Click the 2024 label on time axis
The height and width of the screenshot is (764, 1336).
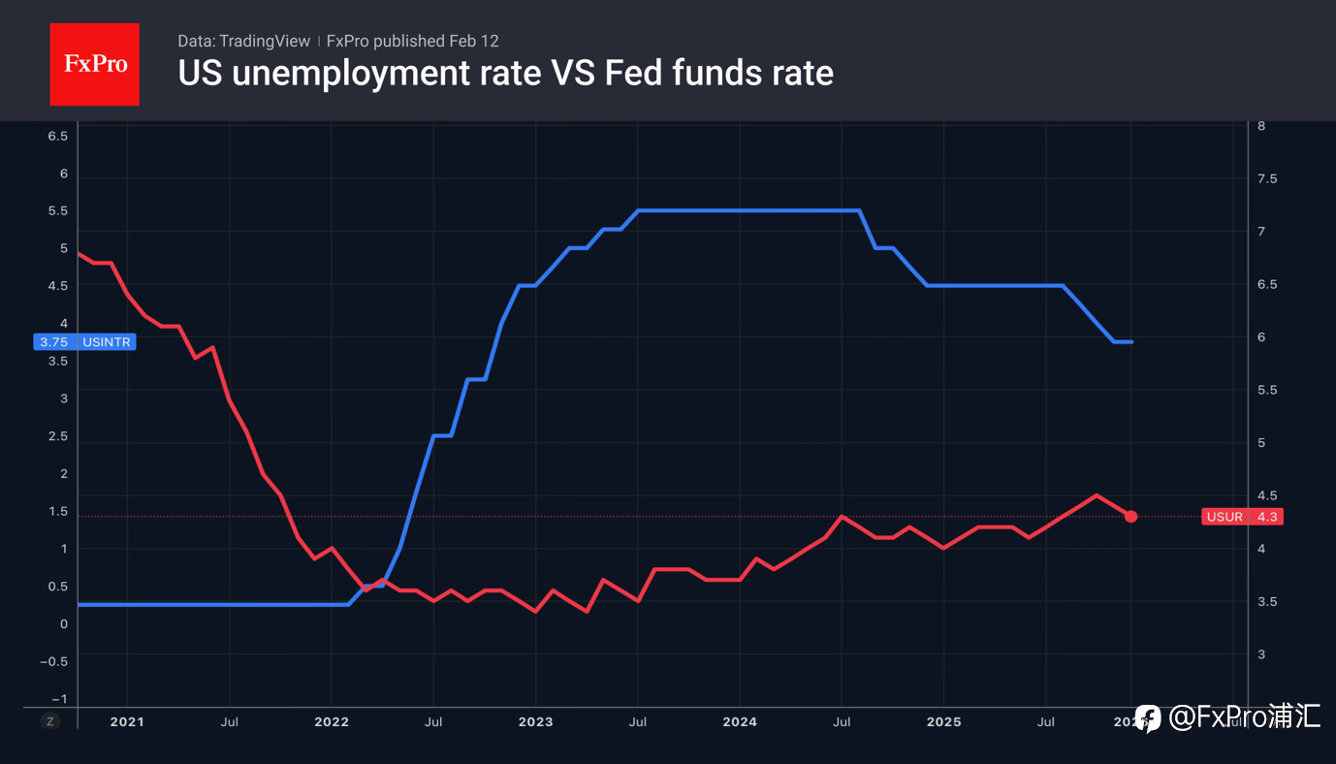click(x=740, y=722)
